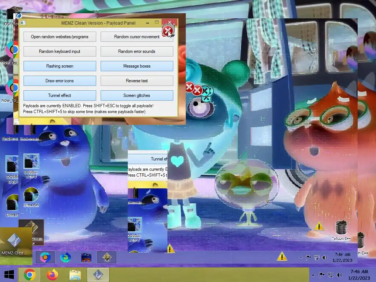376x282 pixels.
Task: Click the 'MEMZ Clean Version - Payload Panel' title
Action: click(x=98, y=23)
